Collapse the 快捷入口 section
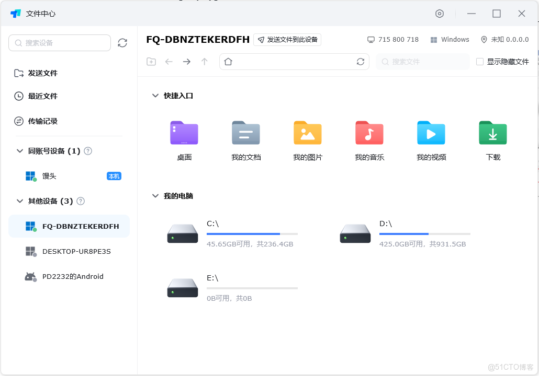Viewport: 539px width, 376px height. (155, 96)
